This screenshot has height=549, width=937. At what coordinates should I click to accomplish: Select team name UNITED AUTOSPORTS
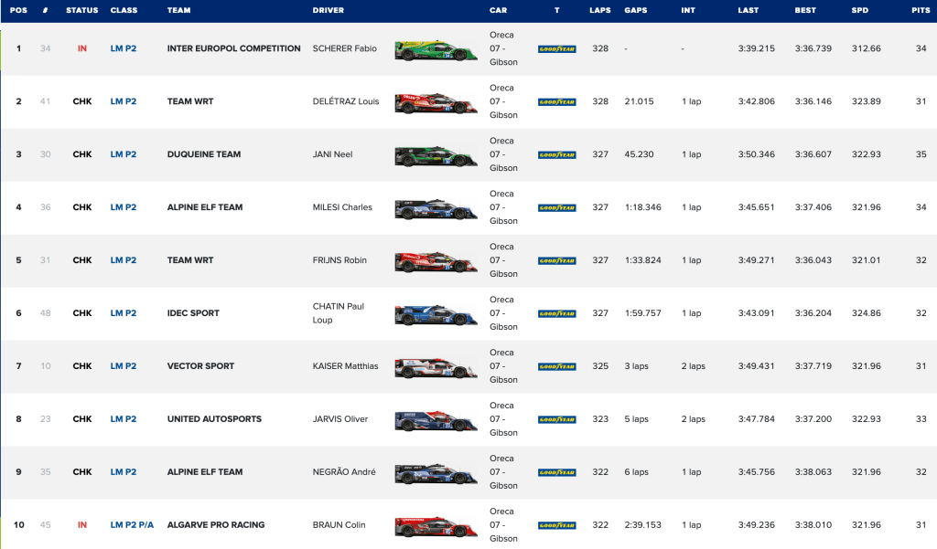(x=214, y=419)
